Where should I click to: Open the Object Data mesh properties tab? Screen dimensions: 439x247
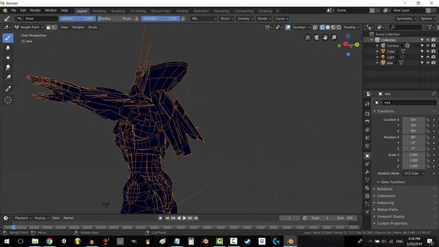[x=368, y=180]
